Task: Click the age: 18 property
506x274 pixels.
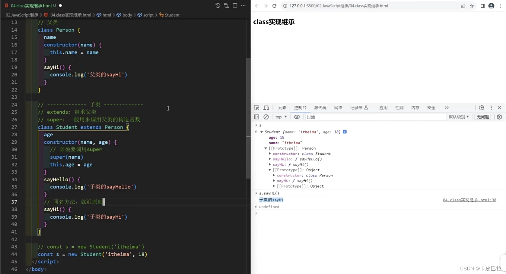Action: [276, 137]
